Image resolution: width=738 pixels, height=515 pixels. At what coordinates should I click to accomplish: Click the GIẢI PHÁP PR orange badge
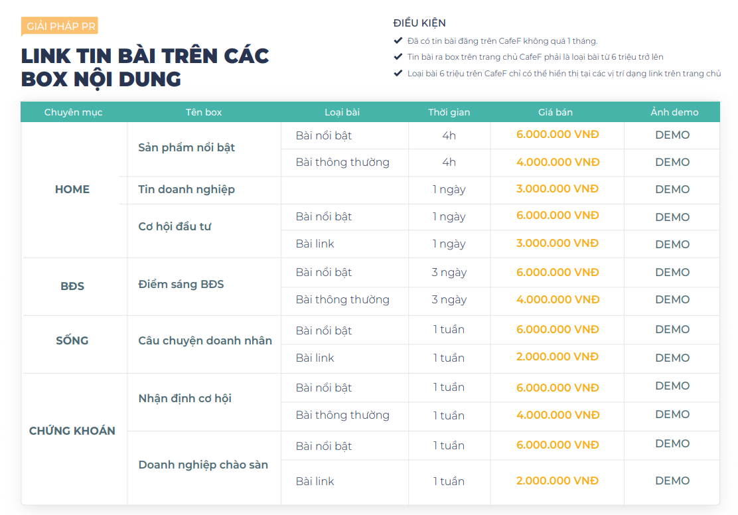pos(60,27)
